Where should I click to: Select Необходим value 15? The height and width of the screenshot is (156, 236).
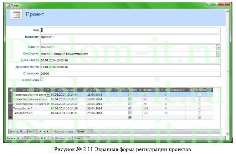click(175, 113)
